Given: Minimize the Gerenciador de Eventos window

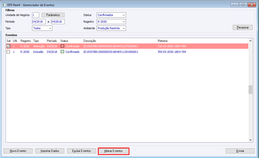Looking at the screenshot, I should [235, 5].
